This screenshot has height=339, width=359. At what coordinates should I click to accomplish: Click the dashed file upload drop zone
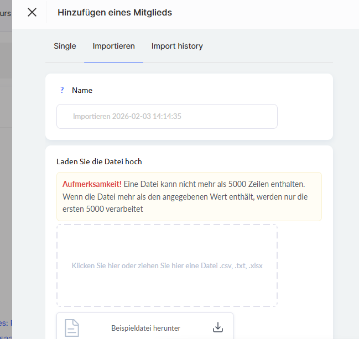tap(167, 243)
